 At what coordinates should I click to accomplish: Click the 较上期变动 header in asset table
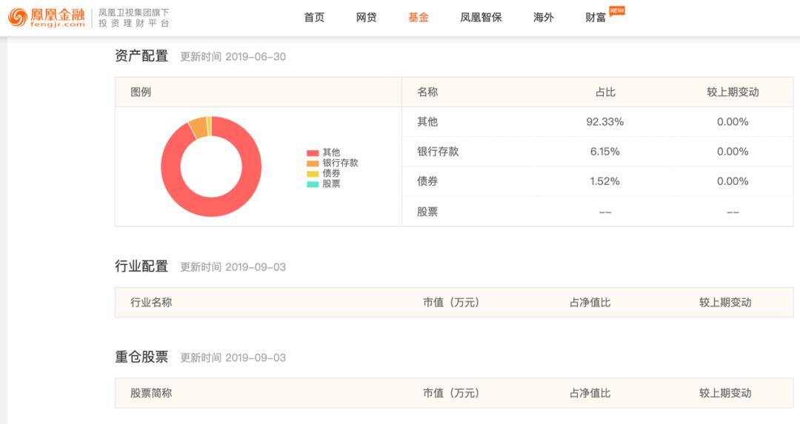(x=733, y=92)
